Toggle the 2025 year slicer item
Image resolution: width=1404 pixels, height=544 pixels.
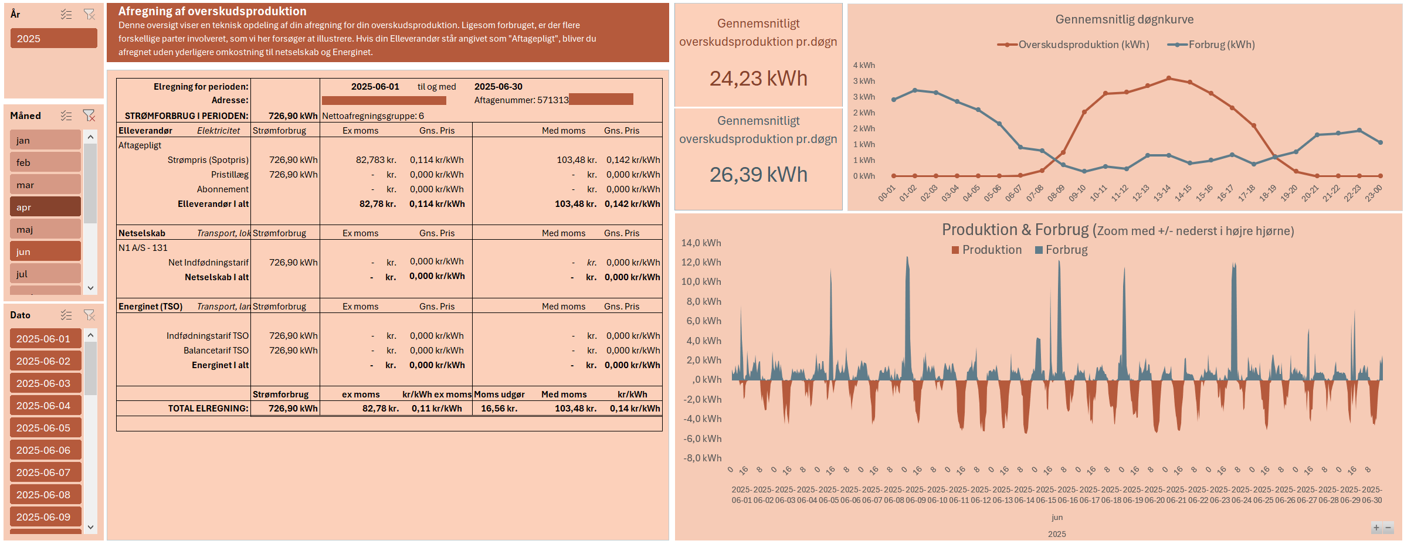click(53, 39)
